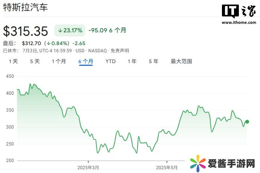Switch chart to YTD
The height and width of the screenshot is (173, 260).
point(110,61)
